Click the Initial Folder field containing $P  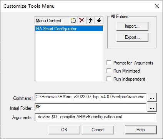[90, 107]
